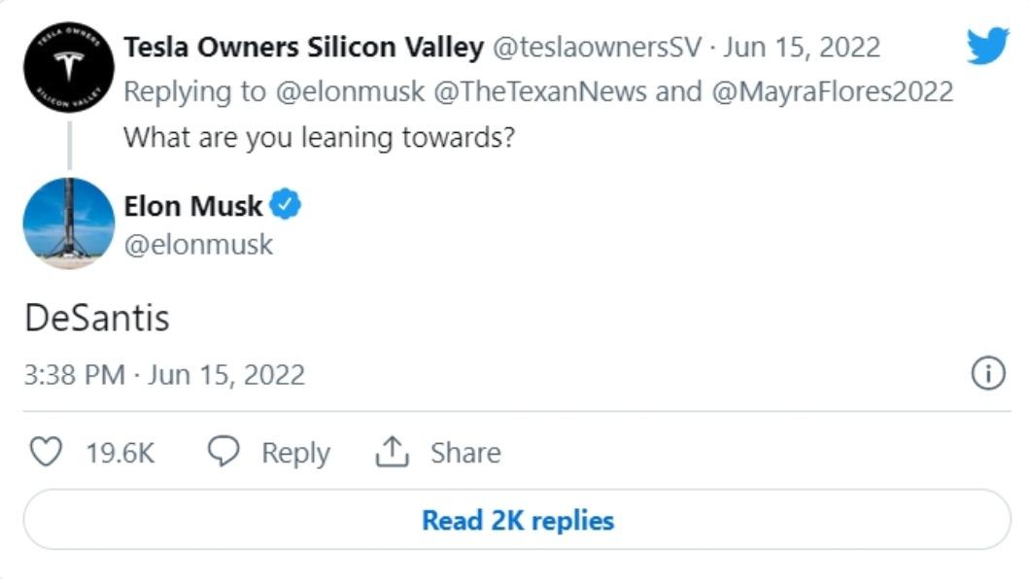Click Elon Musk's verified badge
The width and height of the screenshot is (1030, 579).
(285, 204)
